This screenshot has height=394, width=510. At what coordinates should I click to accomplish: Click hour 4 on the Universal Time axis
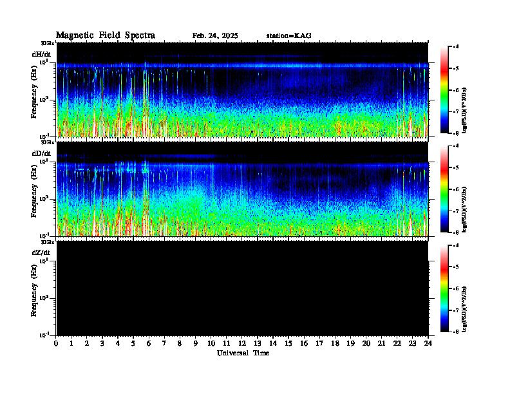click(118, 344)
